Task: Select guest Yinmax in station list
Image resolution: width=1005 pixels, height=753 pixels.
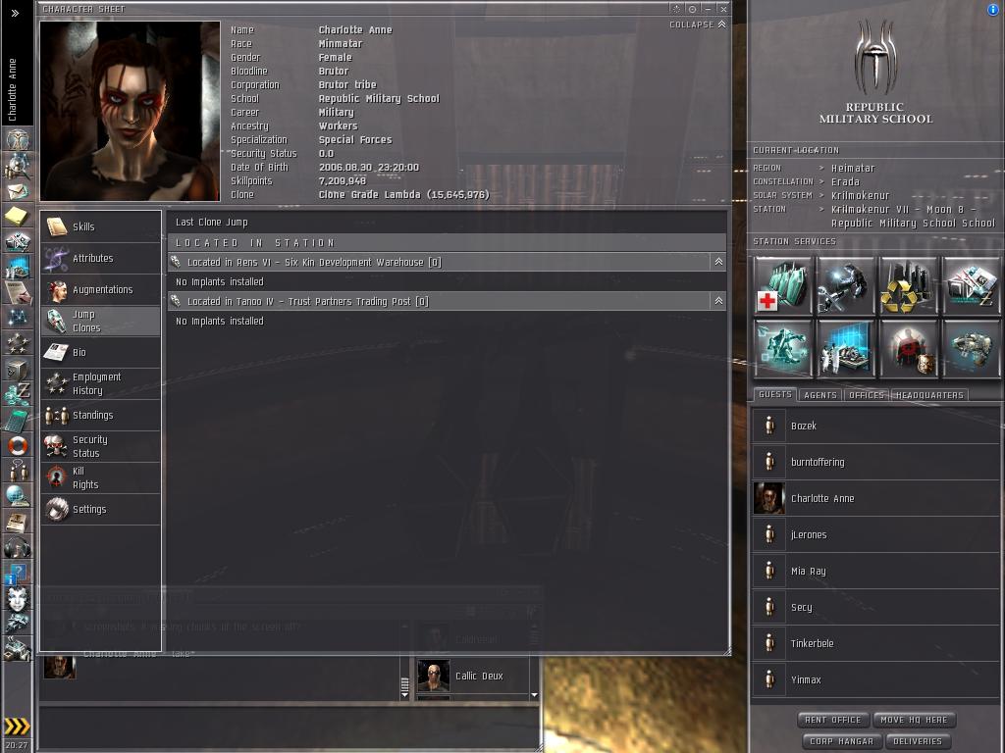Action: (x=876, y=680)
